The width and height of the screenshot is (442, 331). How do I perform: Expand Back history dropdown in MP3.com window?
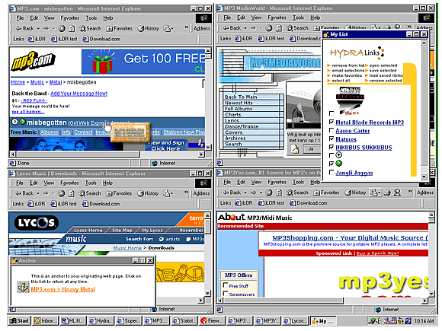(38, 28)
